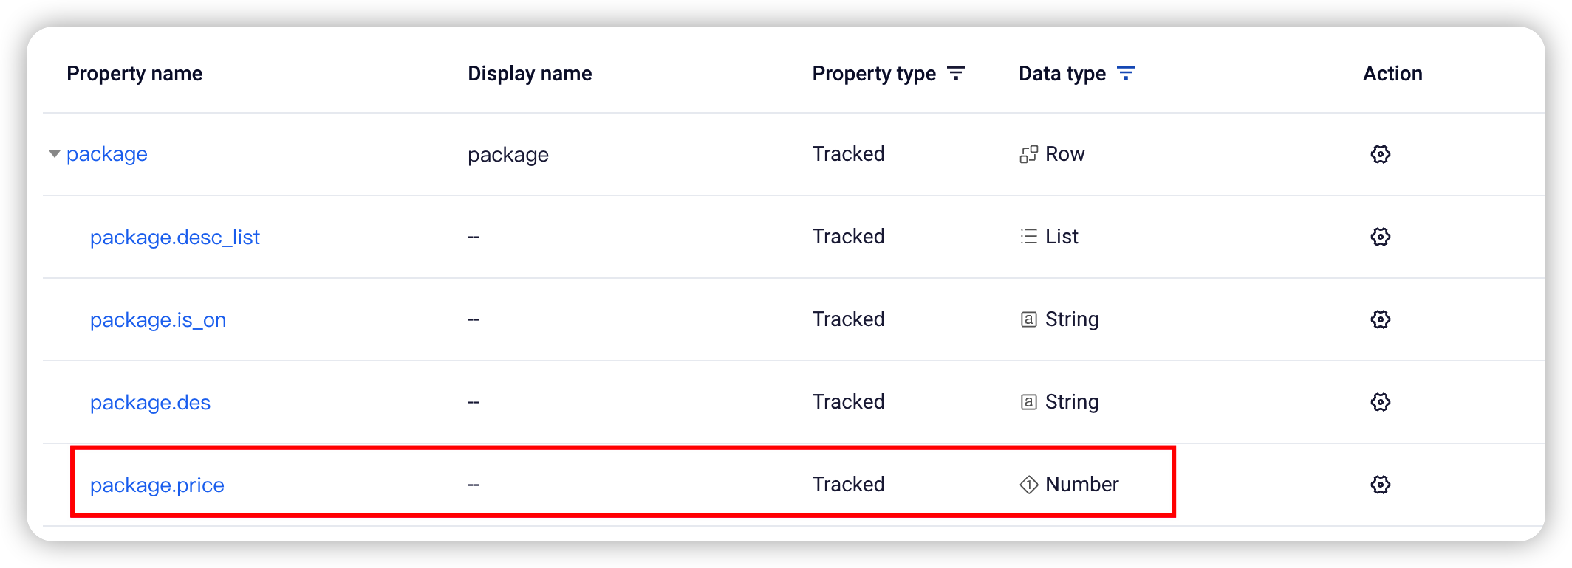Open settings gear for package.is_on row
This screenshot has width=1572, height=568.
1380,319
